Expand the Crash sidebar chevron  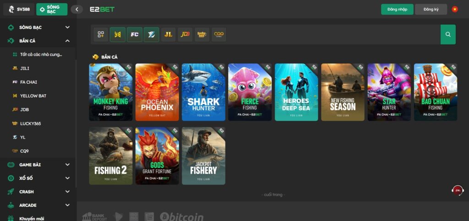(68, 192)
